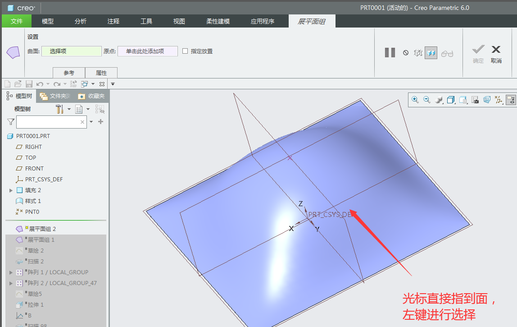The width and height of the screenshot is (517, 327).
Task: Pause the flatten quilt feature tool
Action: [390, 52]
